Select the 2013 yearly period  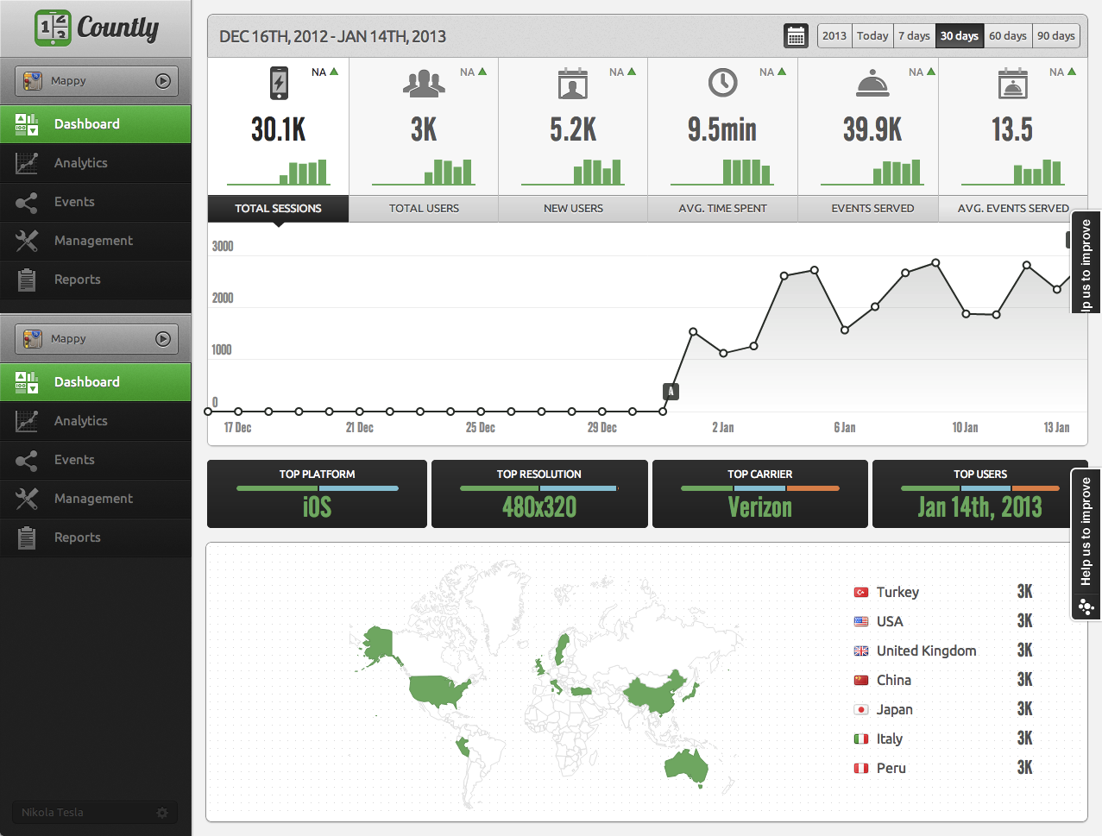click(x=834, y=36)
